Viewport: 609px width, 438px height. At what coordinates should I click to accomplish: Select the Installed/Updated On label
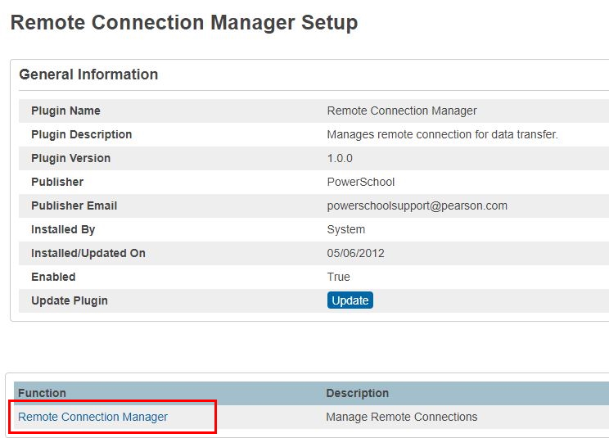pos(88,253)
